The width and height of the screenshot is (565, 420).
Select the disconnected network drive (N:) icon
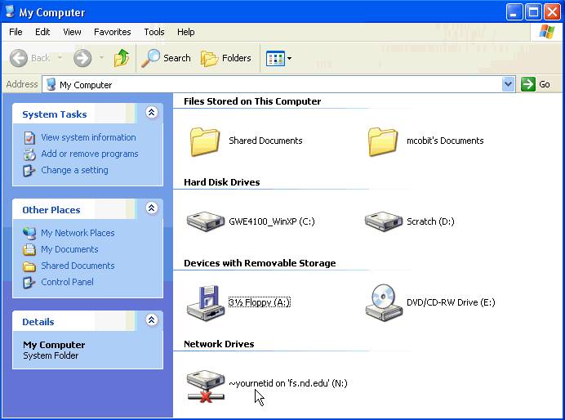(x=206, y=383)
